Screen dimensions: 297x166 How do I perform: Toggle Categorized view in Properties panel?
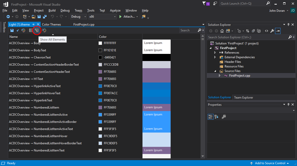(211, 117)
